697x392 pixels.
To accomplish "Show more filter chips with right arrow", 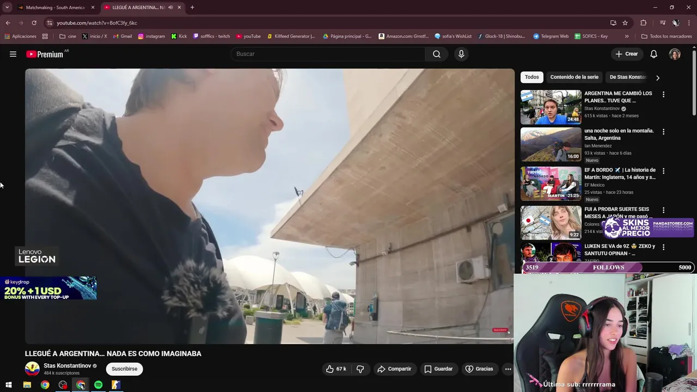I will (657, 77).
